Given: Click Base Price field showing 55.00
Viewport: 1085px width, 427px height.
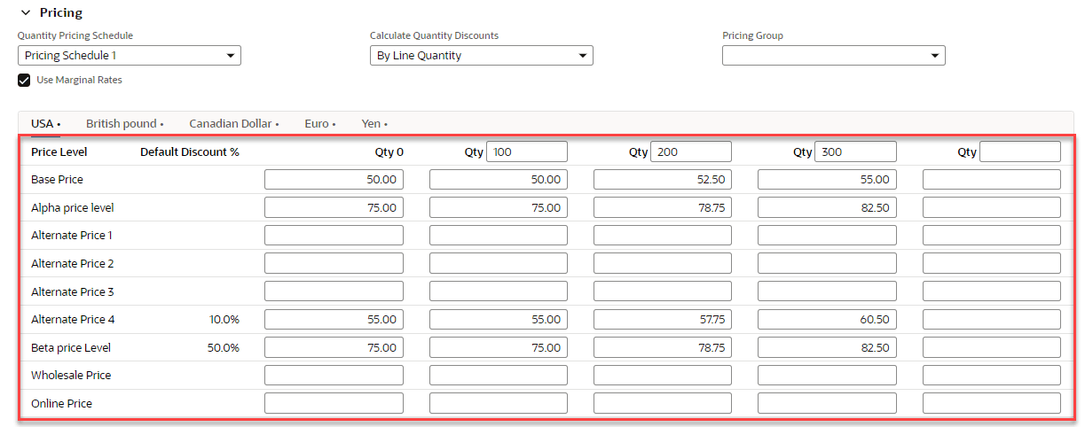Looking at the screenshot, I should (x=827, y=180).
